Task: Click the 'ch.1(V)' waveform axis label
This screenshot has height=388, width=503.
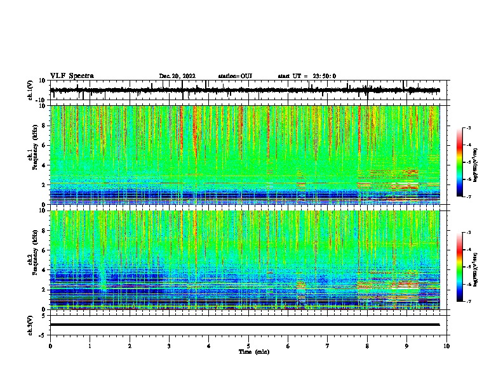Action: click(x=30, y=90)
